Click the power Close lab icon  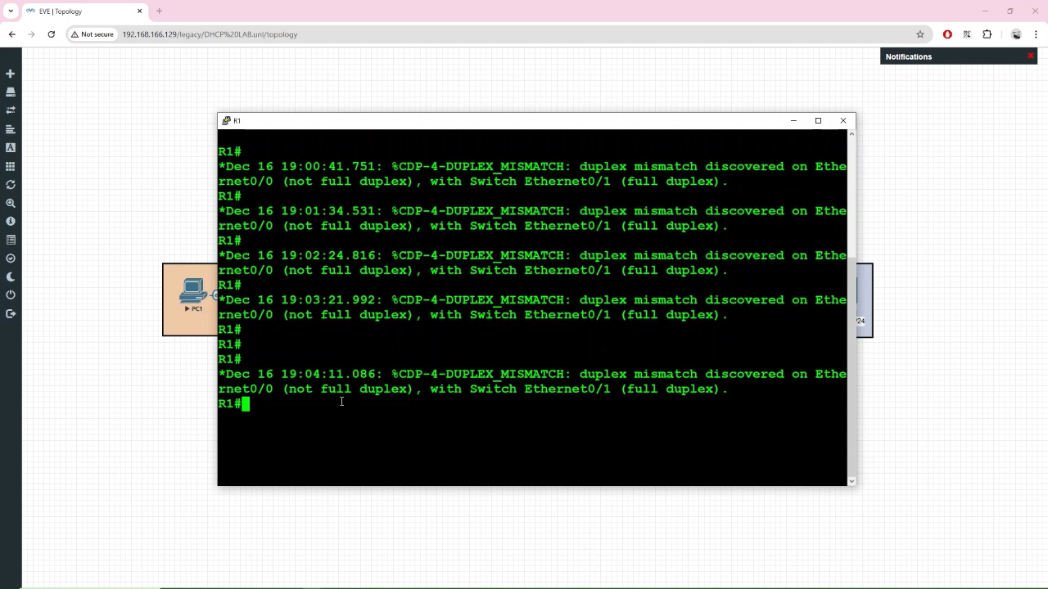(11, 294)
